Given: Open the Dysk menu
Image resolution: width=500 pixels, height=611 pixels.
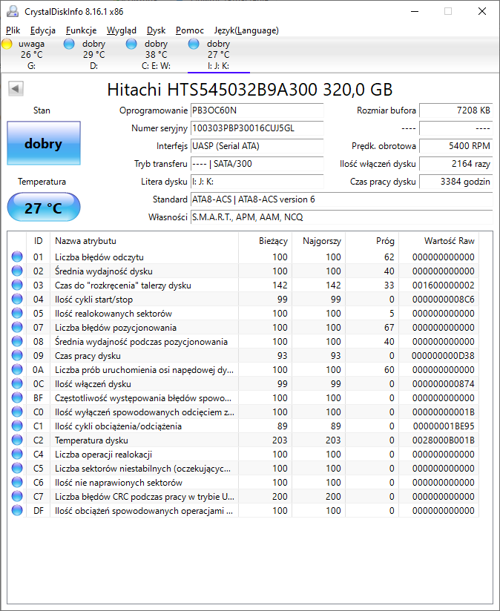Looking at the screenshot, I should [156, 30].
